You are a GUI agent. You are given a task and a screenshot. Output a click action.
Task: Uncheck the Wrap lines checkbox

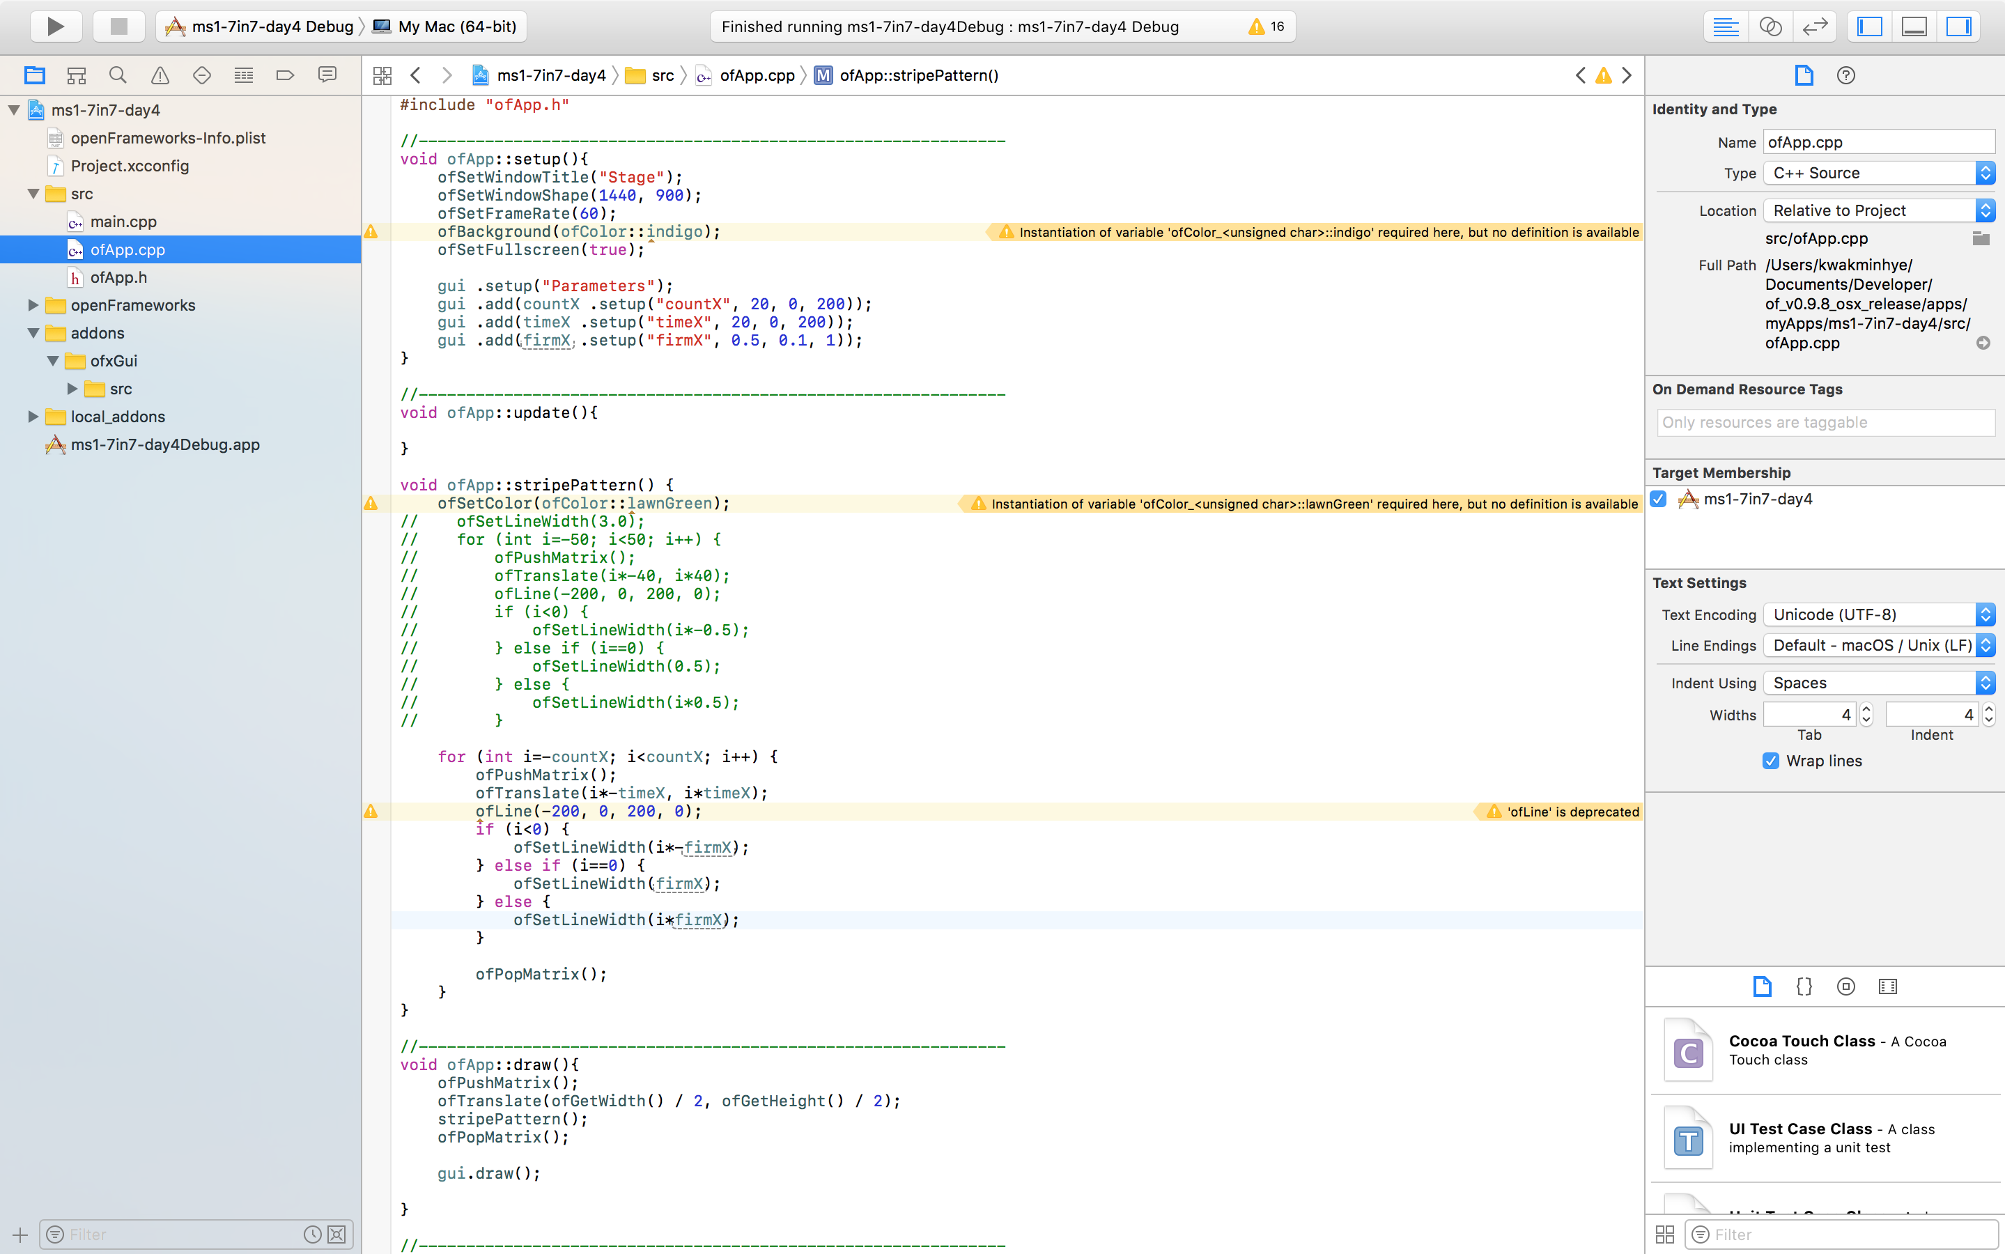click(1771, 761)
